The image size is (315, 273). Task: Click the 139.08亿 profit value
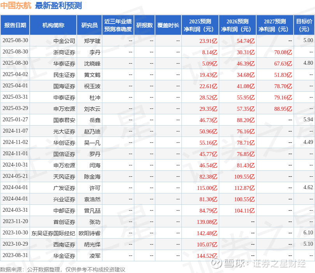[x=207, y=222]
